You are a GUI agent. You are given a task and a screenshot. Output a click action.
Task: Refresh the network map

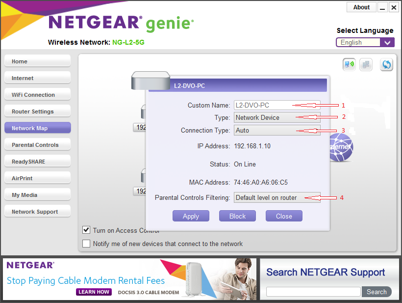coord(387,65)
